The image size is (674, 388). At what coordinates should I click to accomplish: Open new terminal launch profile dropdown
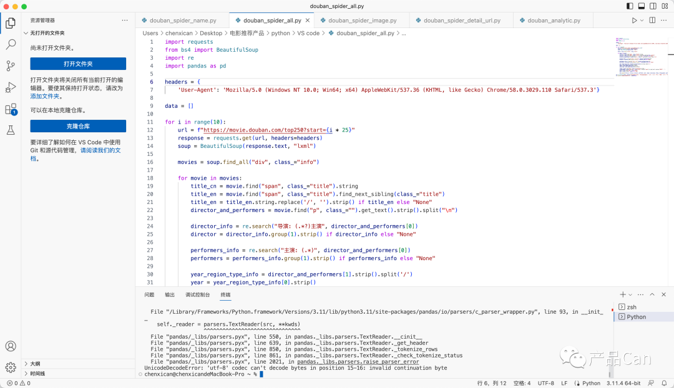pos(630,294)
